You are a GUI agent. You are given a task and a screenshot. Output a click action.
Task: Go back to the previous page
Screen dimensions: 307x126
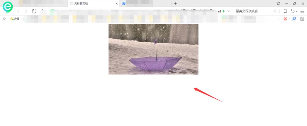tap(18, 11)
